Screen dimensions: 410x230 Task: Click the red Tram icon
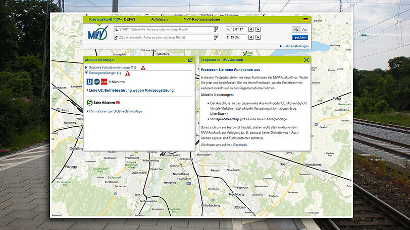pos(104,82)
